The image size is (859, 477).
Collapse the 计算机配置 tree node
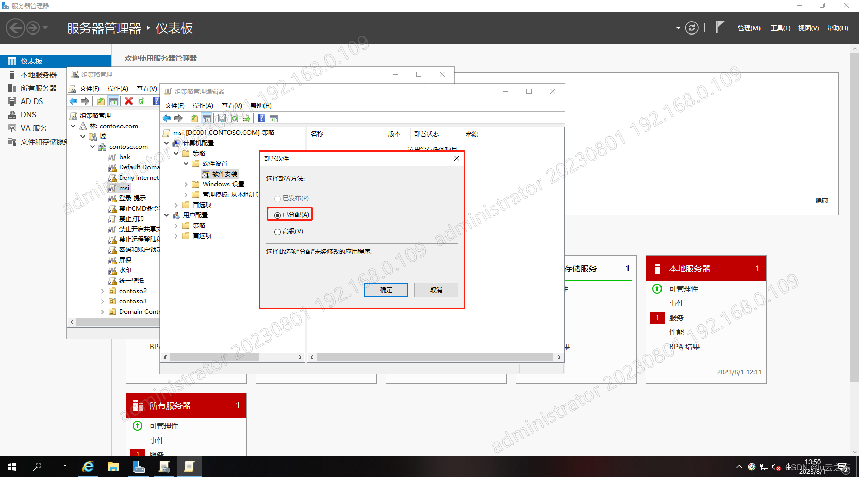166,143
